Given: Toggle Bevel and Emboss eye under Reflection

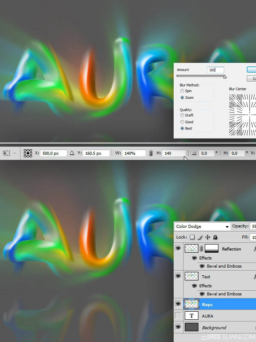Looking at the screenshot, I should tap(202, 266).
